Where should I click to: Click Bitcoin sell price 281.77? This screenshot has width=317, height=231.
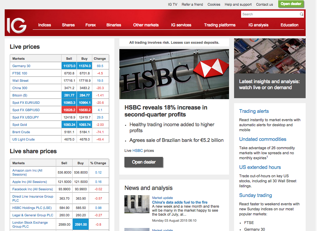(69, 95)
